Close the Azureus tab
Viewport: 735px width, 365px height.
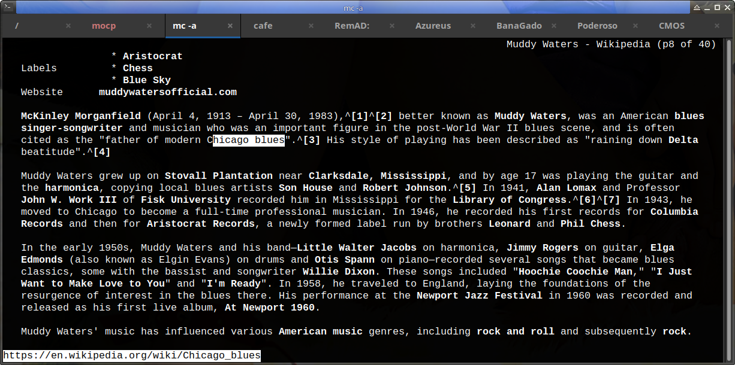472,26
